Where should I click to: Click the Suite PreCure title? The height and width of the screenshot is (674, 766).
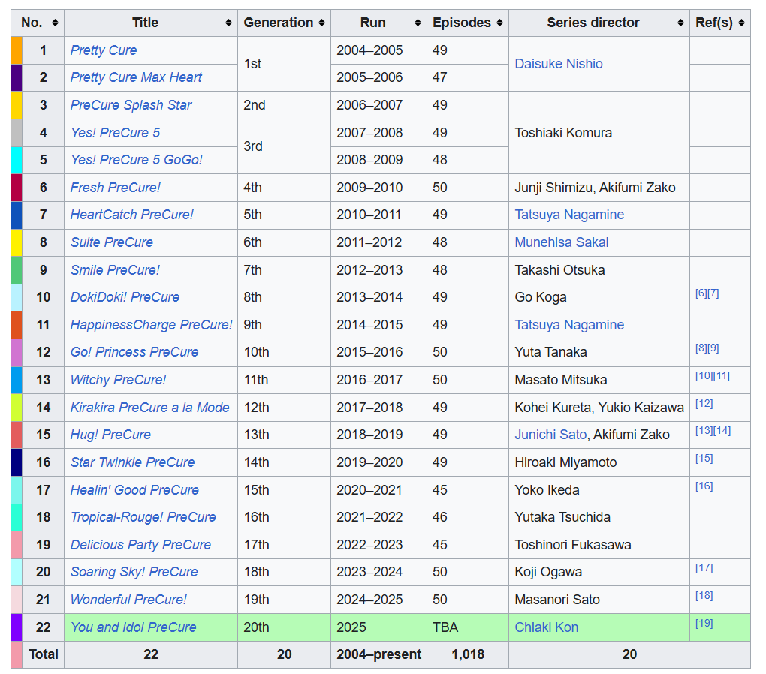click(x=111, y=242)
